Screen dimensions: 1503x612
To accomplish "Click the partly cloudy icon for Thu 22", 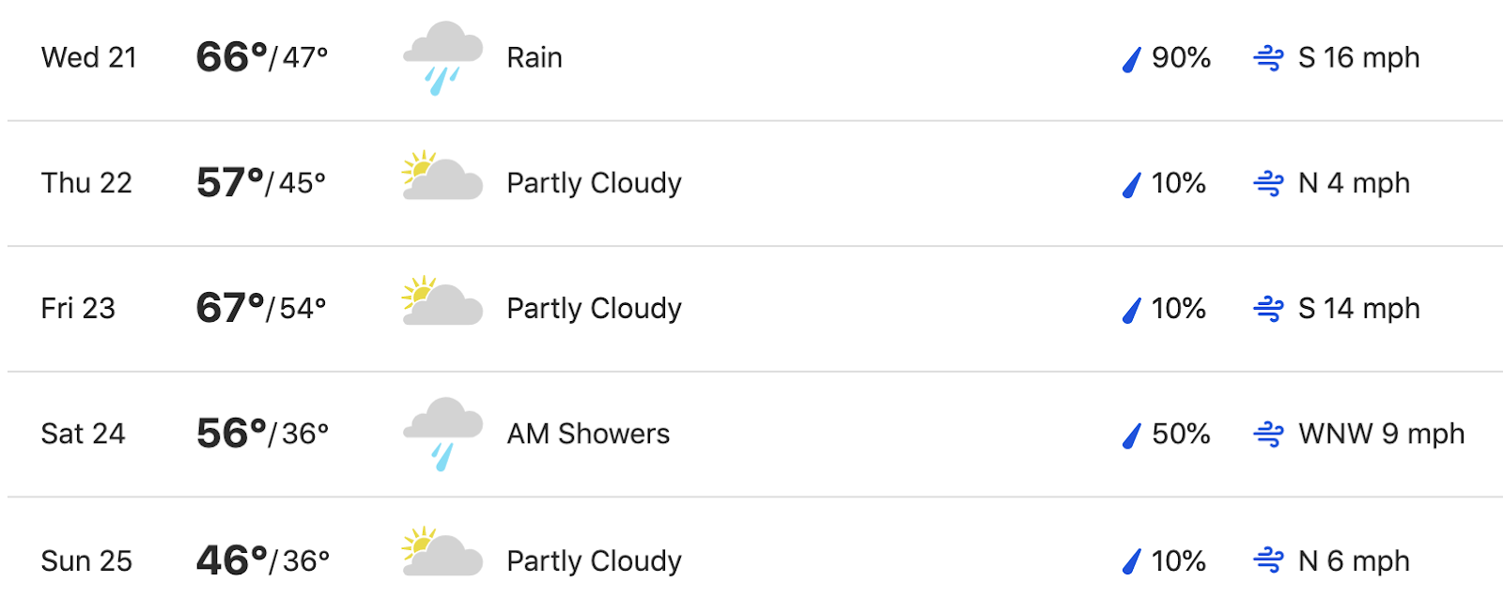I will point(442,176).
